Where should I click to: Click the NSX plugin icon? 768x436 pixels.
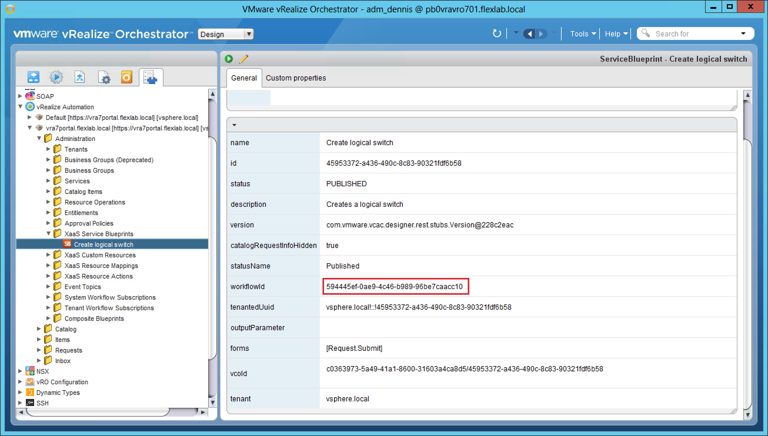(30, 371)
